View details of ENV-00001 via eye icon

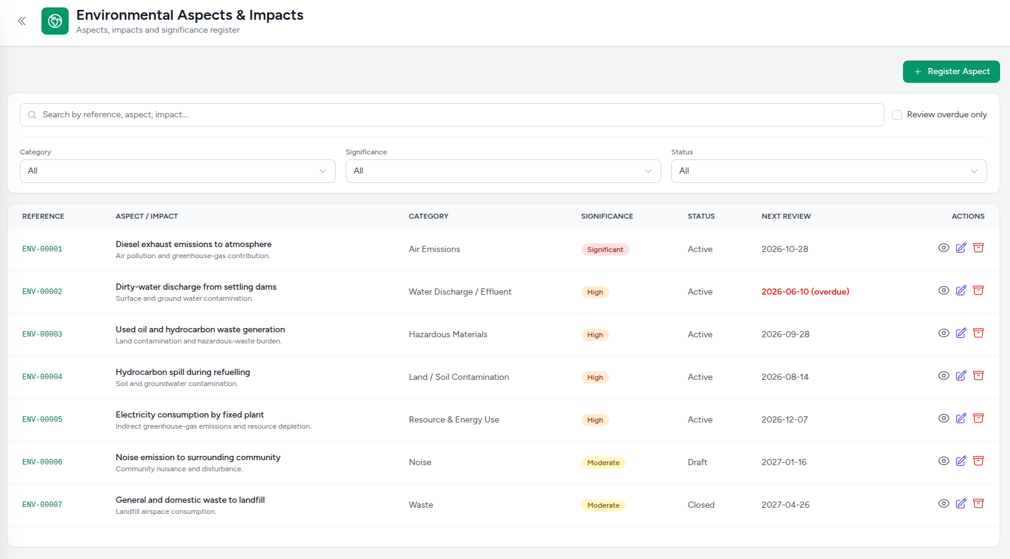click(943, 248)
